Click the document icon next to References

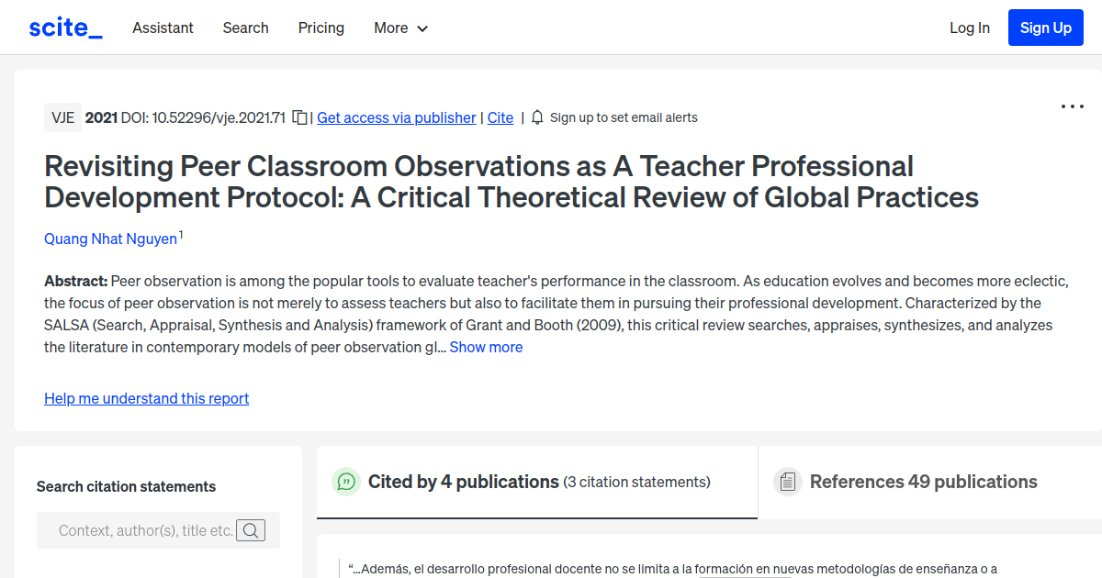point(788,481)
